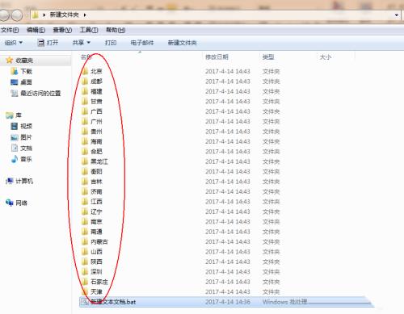Select the 成都 folder icon
The width and height of the screenshot is (404, 314).
85,82
